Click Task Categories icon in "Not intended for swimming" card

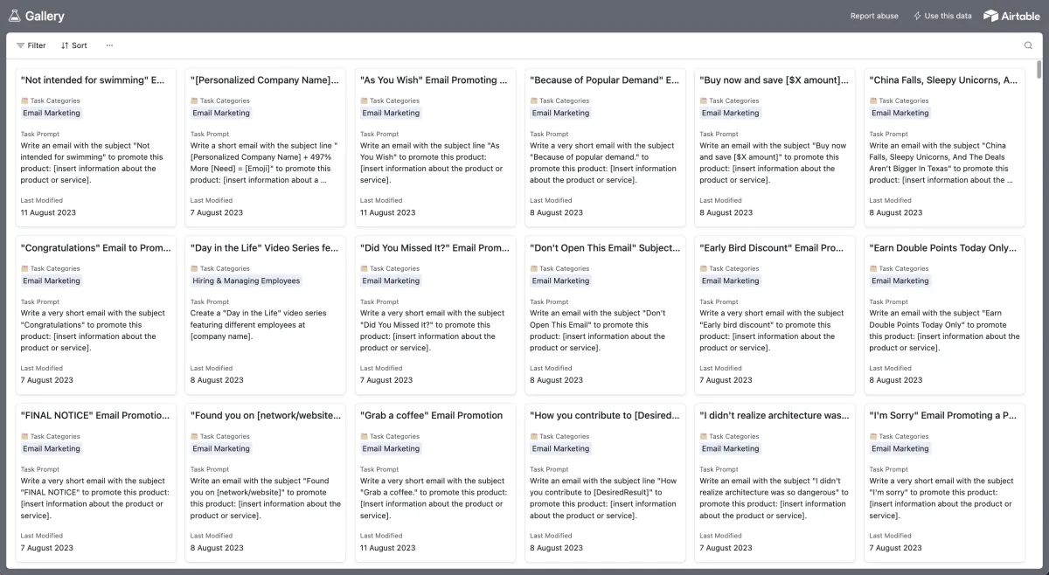pyautogui.click(x=24, y=100)
